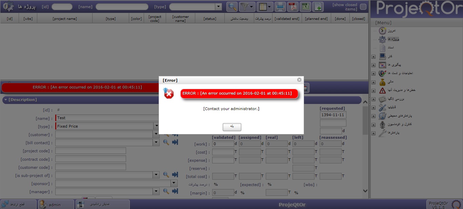
Task: Open the sponsor dropdown arrow
Action: pos(174,183)
